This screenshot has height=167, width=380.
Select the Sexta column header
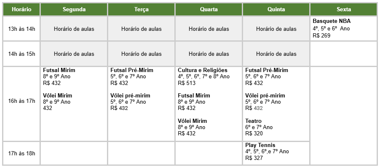344,9
